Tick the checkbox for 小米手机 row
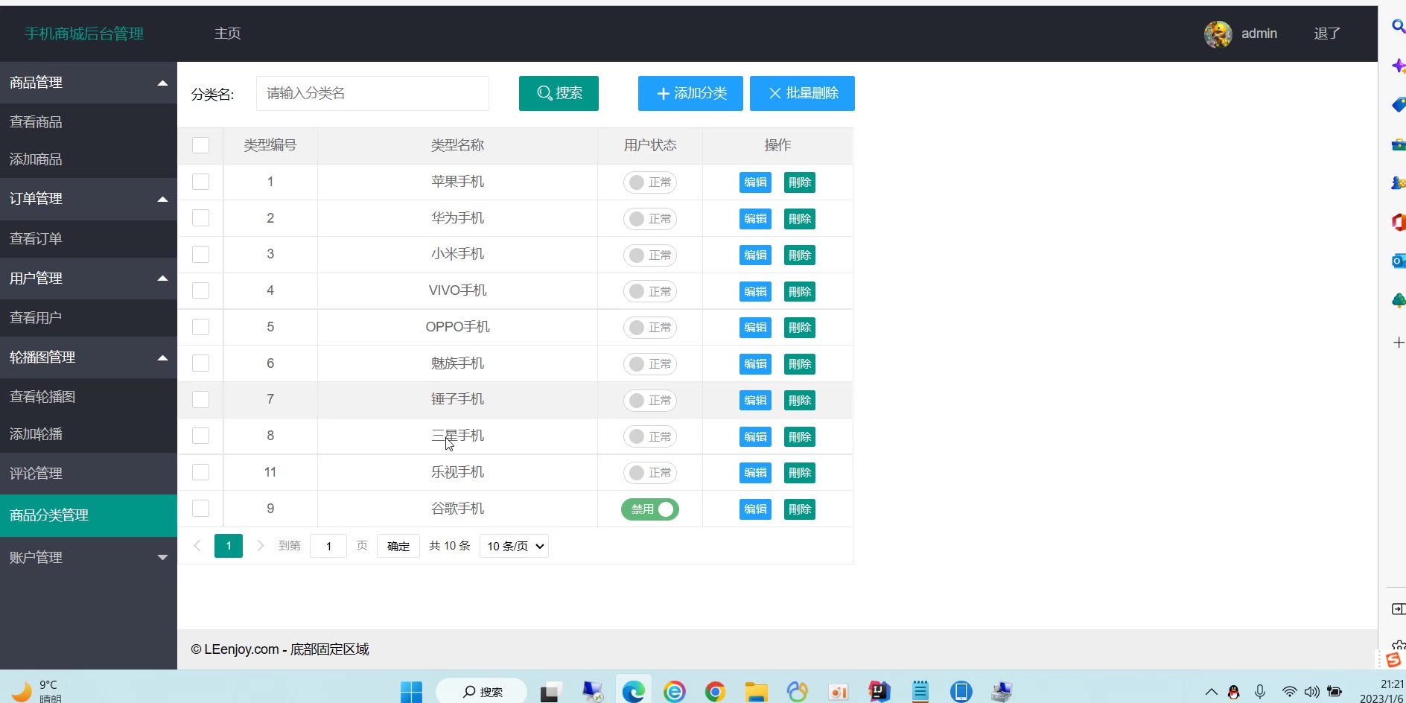Image resolution: width=1406 pixels, height=703 pixels. (x=201, y=255)
